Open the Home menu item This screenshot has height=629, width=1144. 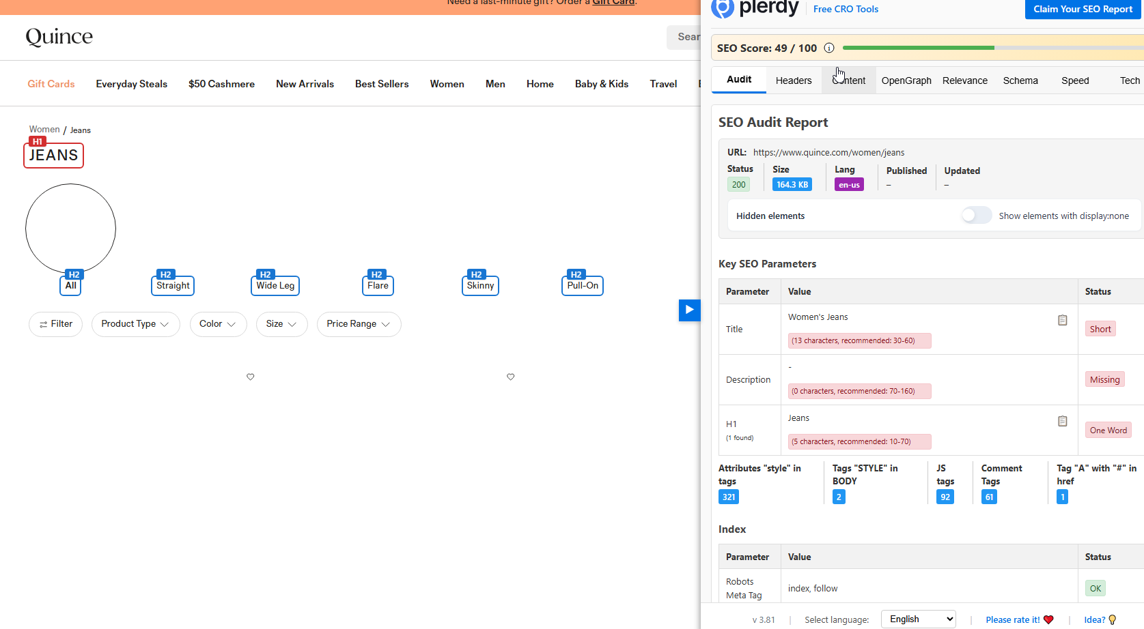click(540, 84)
